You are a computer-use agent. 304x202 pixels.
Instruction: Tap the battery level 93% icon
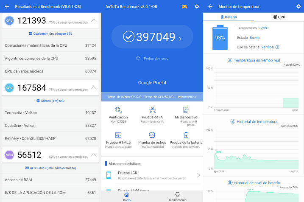(220, 37)
